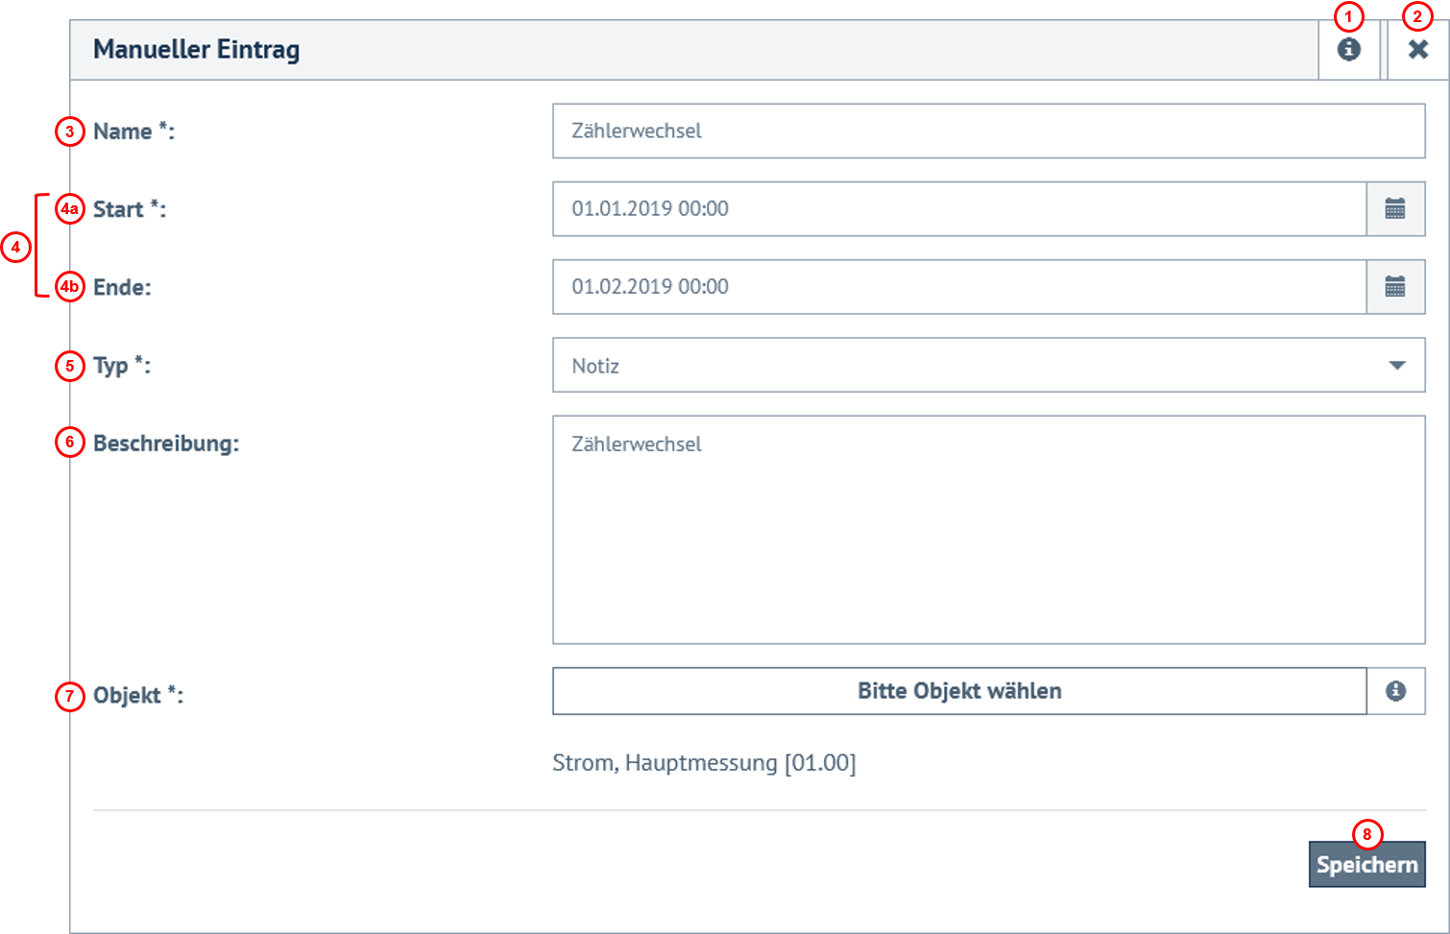The height and width of the screenshot is (934, 1450).
Task: Open the Ende date calendar widget
Action: click(x=1395, y=287)
